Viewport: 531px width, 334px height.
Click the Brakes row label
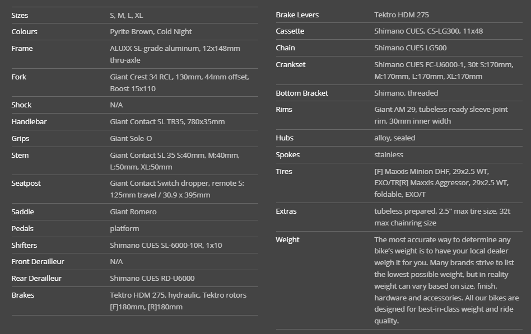click(22, 295)
